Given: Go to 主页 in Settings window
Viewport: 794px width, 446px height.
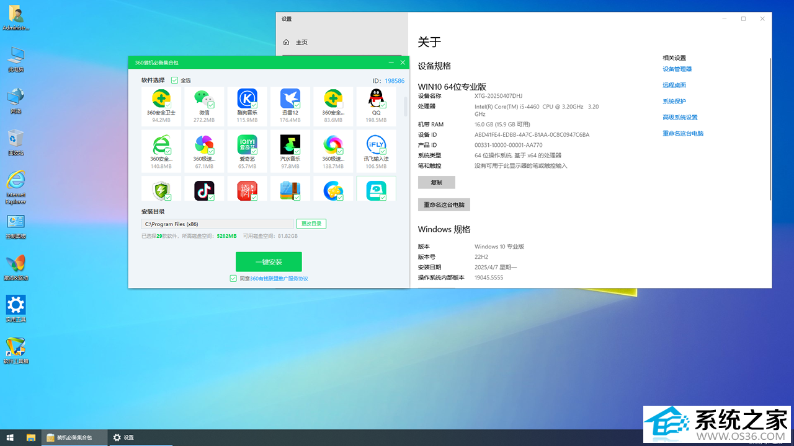Looking at the screenshot, I should click(301, 42).
